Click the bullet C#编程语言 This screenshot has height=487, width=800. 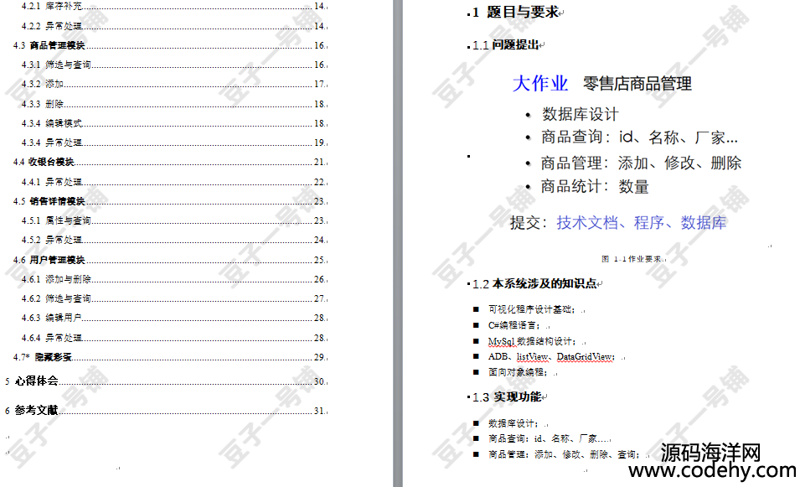click(x=514, y=325)
